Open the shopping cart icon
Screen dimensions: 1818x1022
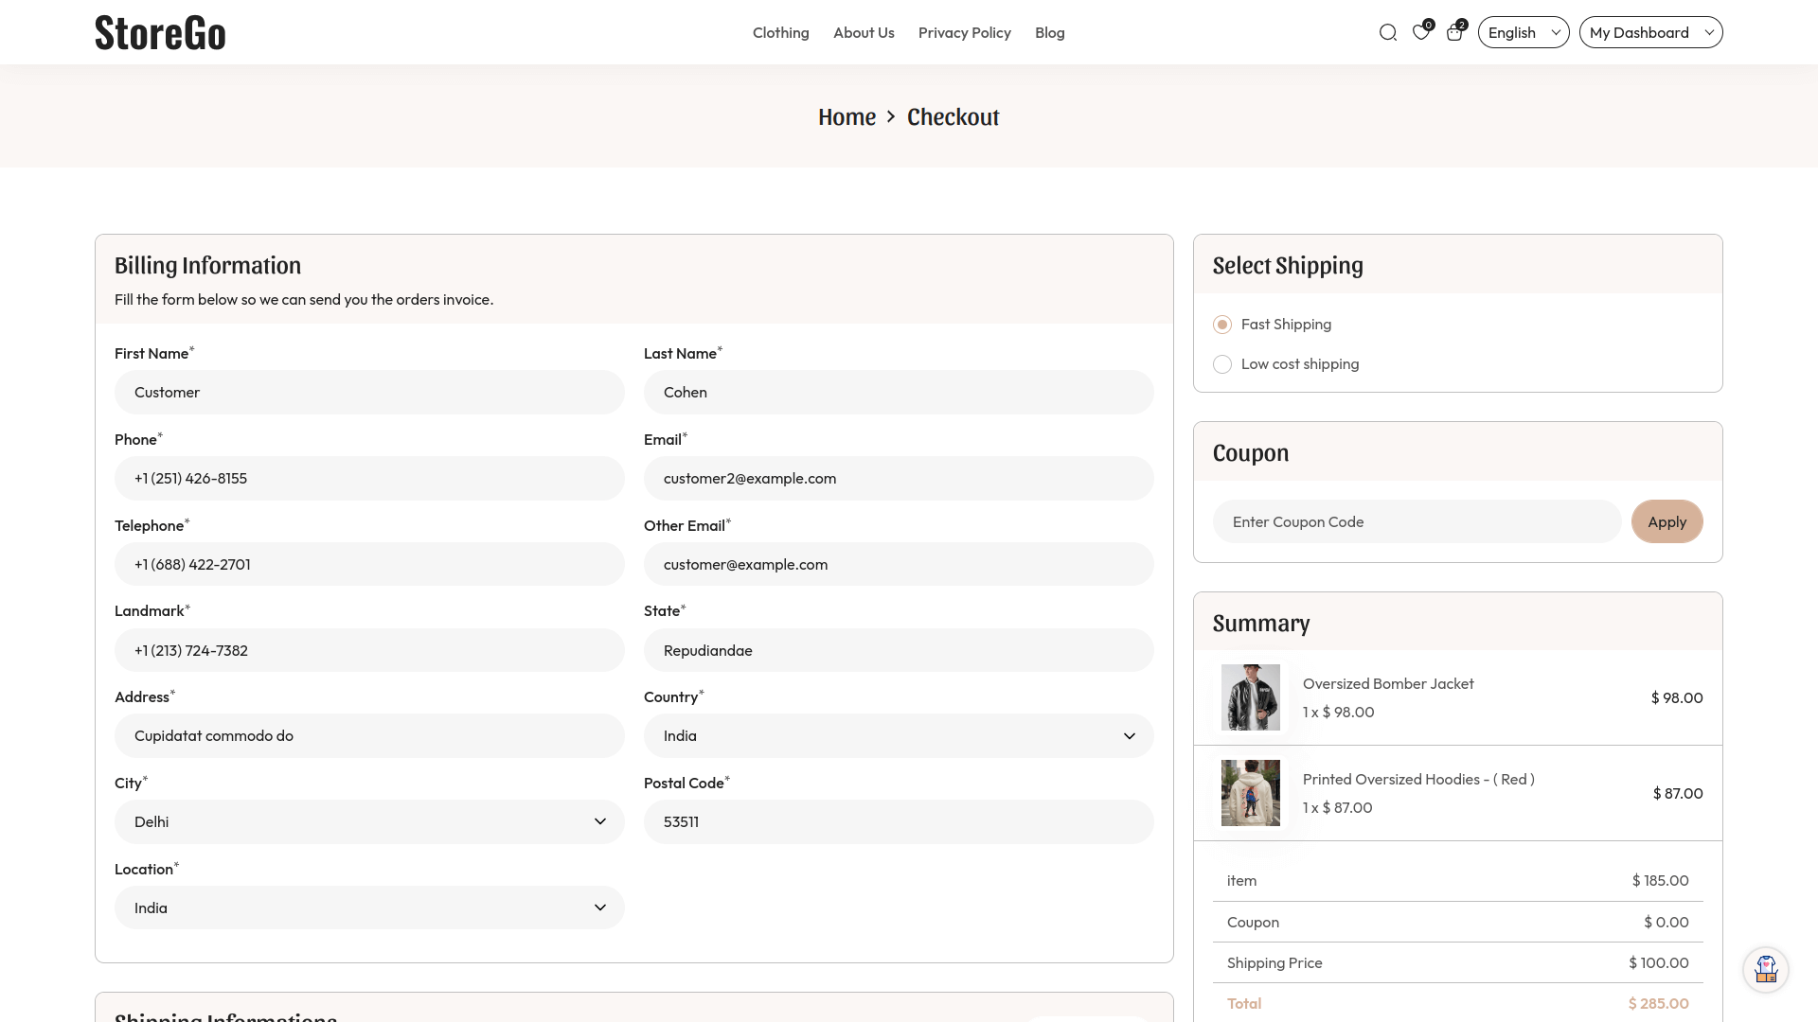(x=1454, y=33)
